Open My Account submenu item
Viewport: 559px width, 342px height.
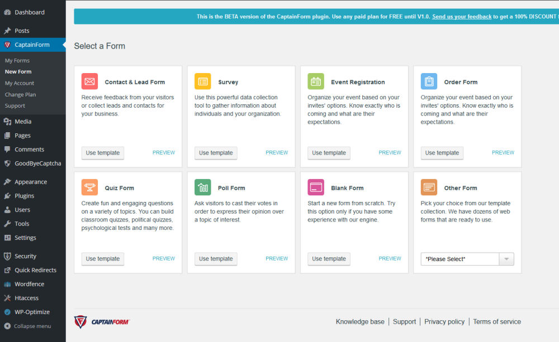point(20,83)
